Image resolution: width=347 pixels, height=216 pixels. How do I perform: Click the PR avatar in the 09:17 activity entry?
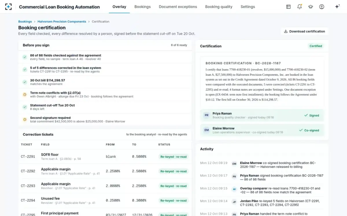[x=234, y=177]
